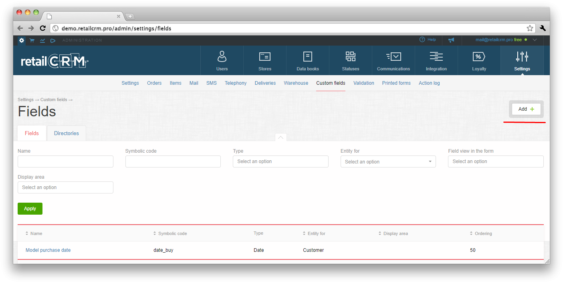Open the Statuses section

pyautogui.click(x=351, y=60)
